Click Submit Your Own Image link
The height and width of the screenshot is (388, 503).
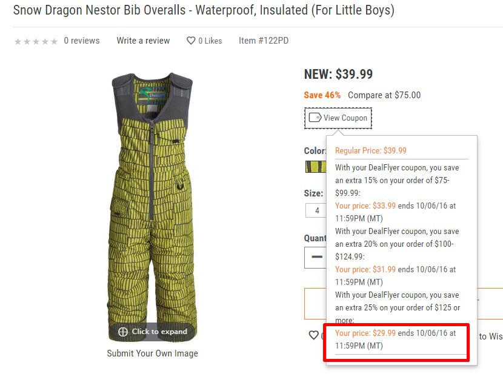pos(152,353)
